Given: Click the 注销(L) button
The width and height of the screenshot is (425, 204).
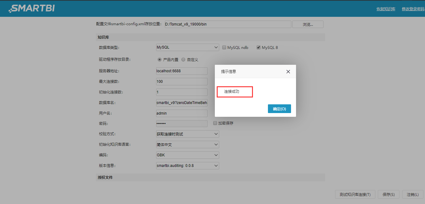Looking at the screenshot, I should click(413, 194).
